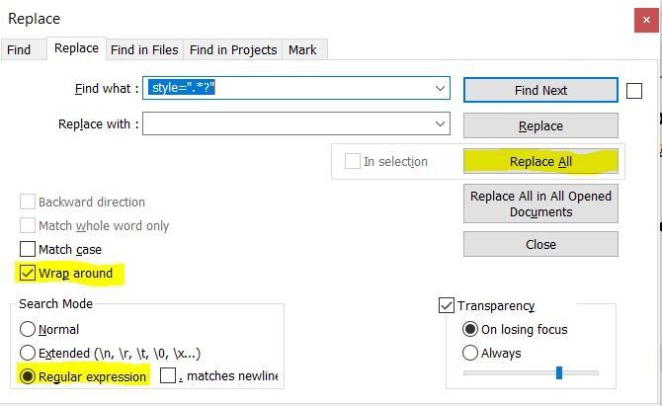This screenshot has height=406, width=662.
Task: Uncheck the Wrap around checkbox
Action: pyautogui.click(x=28, y=273)
